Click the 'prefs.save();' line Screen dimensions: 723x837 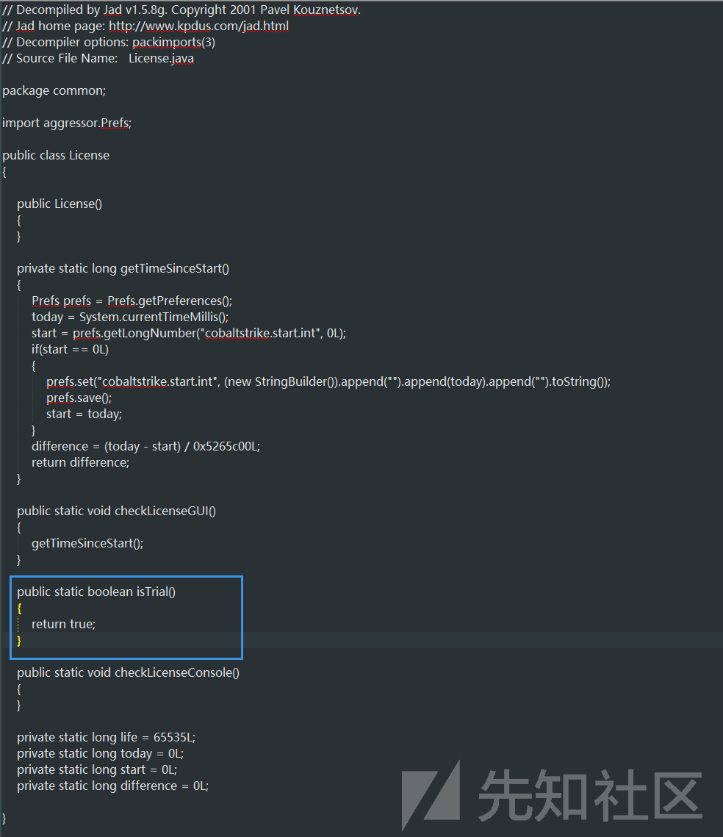coord(79,398)
